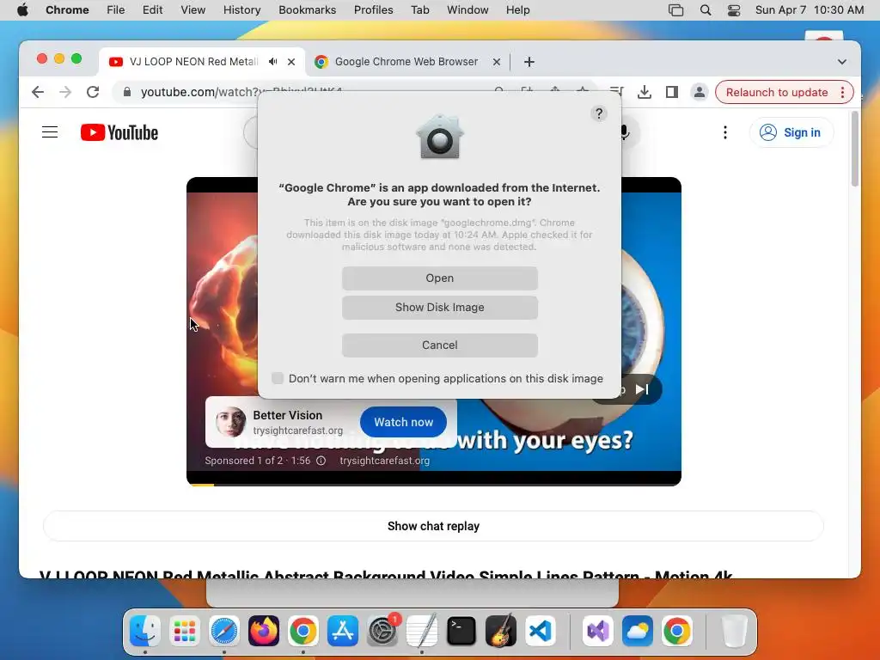Image resolution: width=880 pixels, height=660 pixels.
Task: Expand the tab search chevron
Action: (842, 62)
